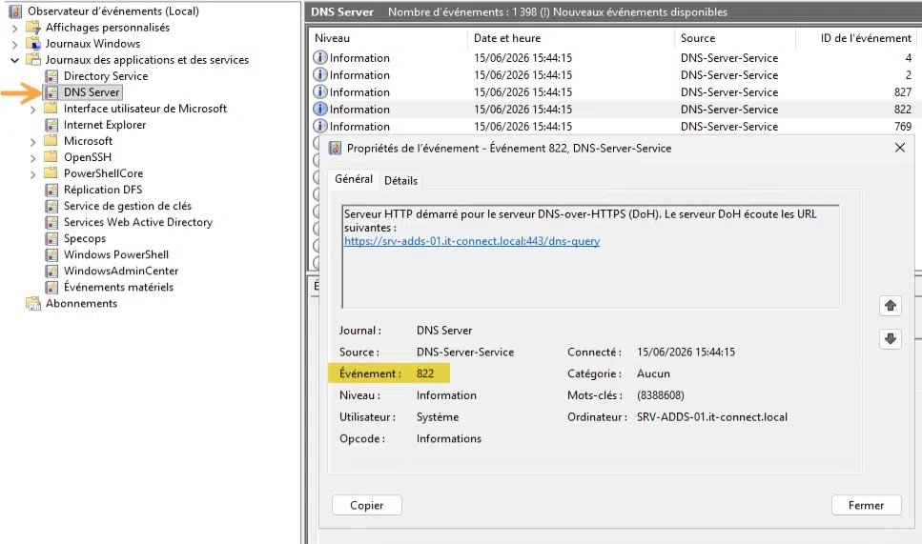The image size is (922, 544).
Task: Click the PowerShellCore folder icon
Action: click(x=51, y=173)
